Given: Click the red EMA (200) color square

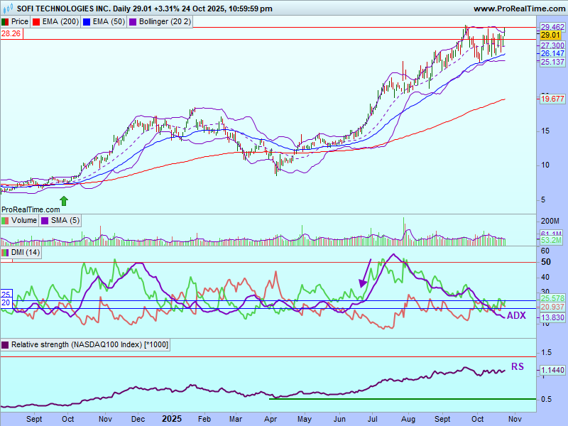Looking at the screenshot, I should coord(38,21).
